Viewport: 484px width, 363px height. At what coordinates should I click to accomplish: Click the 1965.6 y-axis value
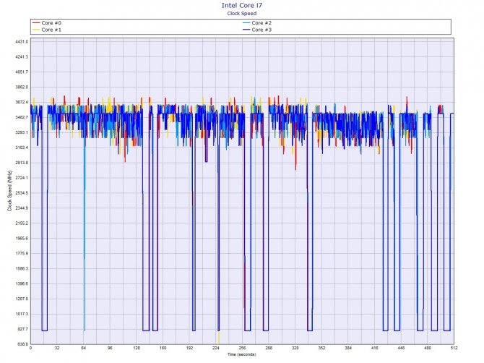[22, 239]
